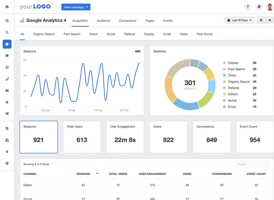274x200 pixels.
Task: Switch to the Audience tab
Action: pyautogui.click(x=103, y=20)
